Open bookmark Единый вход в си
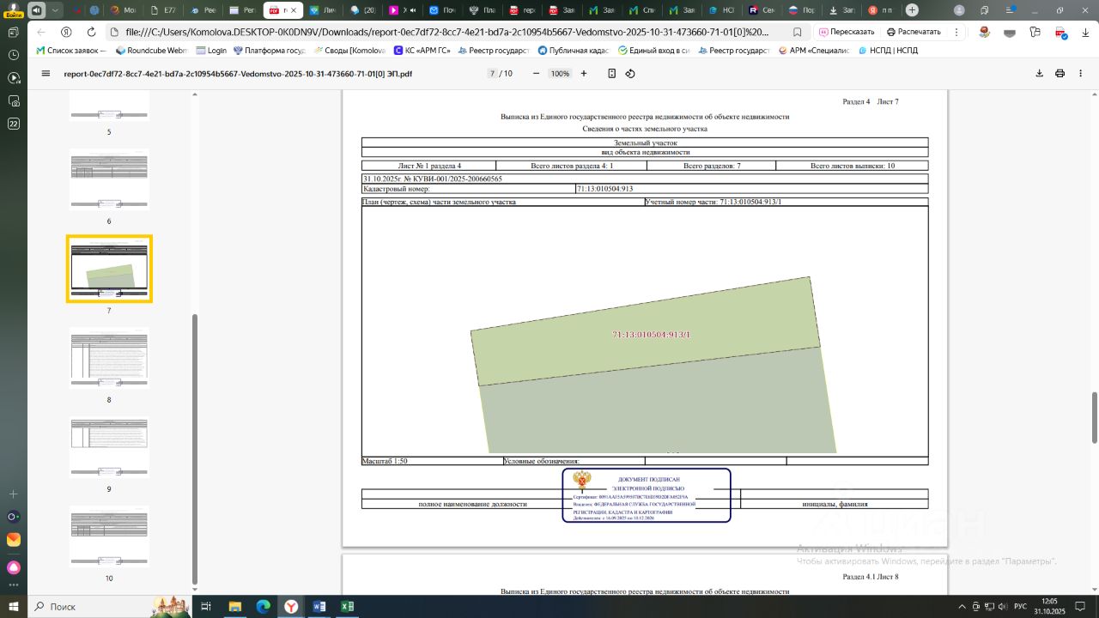 point(653,51)
